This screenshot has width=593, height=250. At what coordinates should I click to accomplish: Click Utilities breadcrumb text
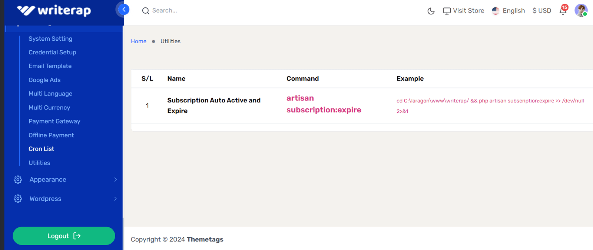pos(170,41)
